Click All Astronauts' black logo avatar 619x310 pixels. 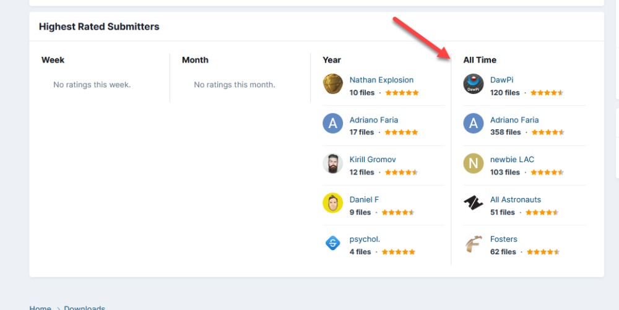click(x=474, y=204)
